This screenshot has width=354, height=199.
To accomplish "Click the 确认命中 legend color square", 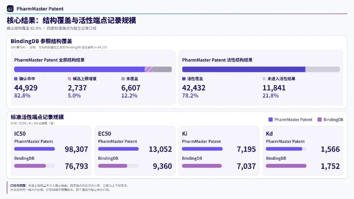I will pos(16,79).
